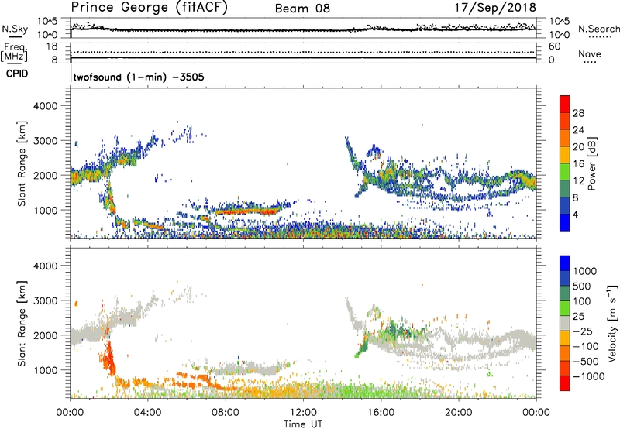Select 'twofsound (1-min) -3505' text
620x429 pixels.
pos(139,77)
